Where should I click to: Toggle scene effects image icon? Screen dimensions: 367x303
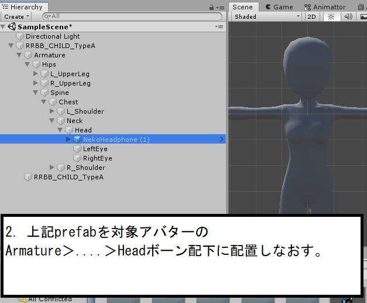(x=363, y=16)
